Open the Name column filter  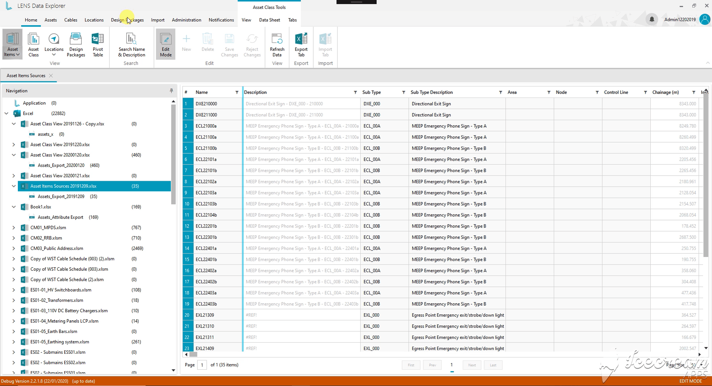pos(237,92)
